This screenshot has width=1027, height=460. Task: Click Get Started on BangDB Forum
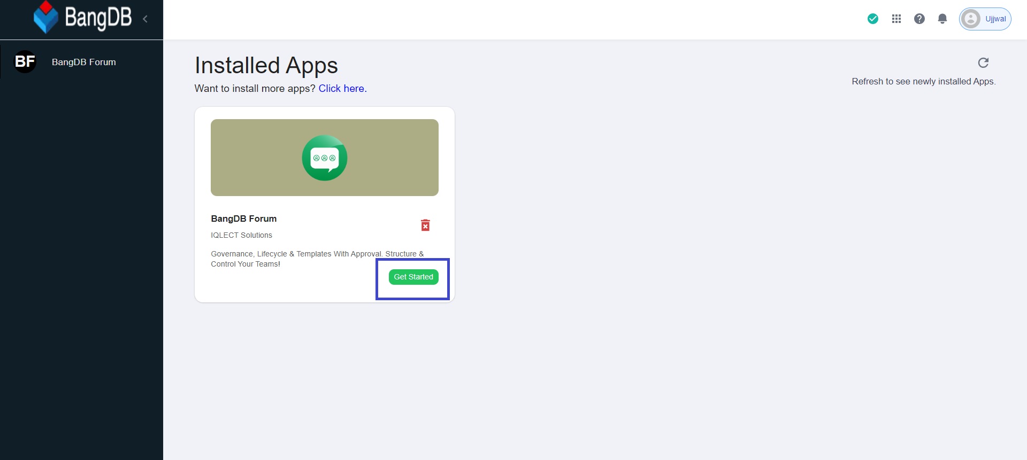point(413,277)
